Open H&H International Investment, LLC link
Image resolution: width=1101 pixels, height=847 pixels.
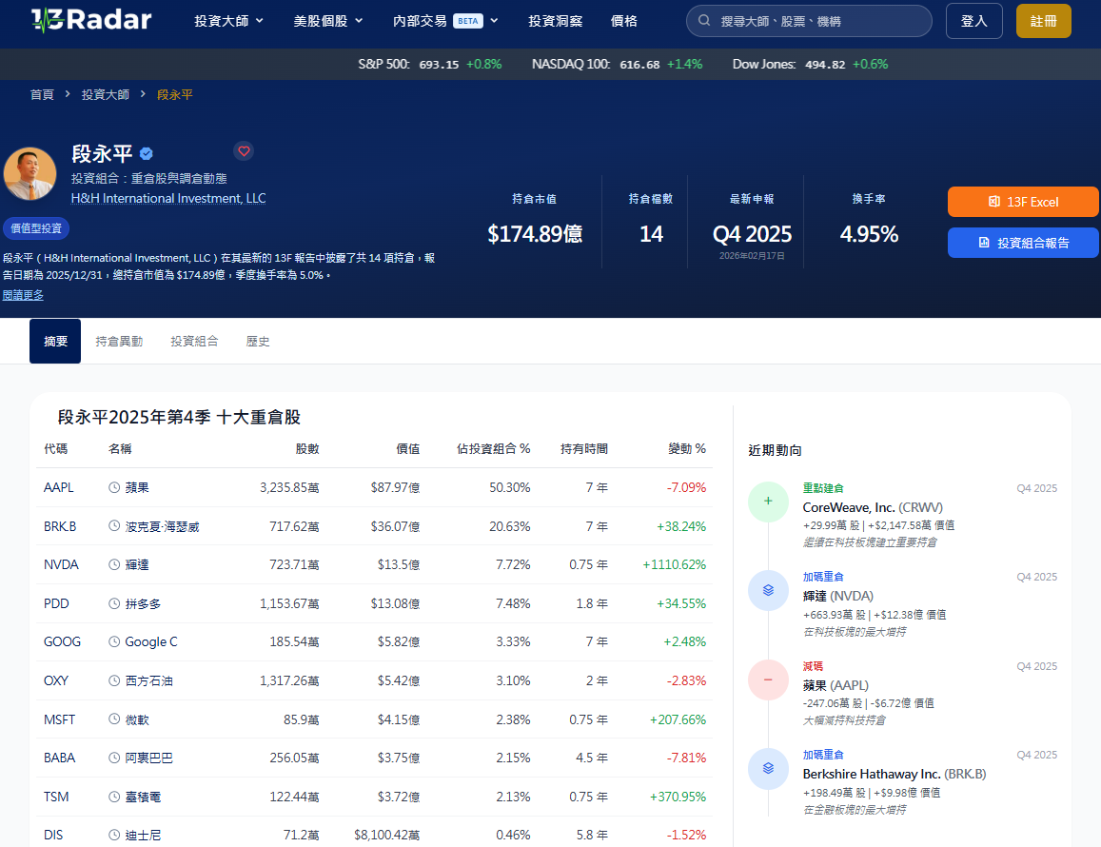point(168,198)
